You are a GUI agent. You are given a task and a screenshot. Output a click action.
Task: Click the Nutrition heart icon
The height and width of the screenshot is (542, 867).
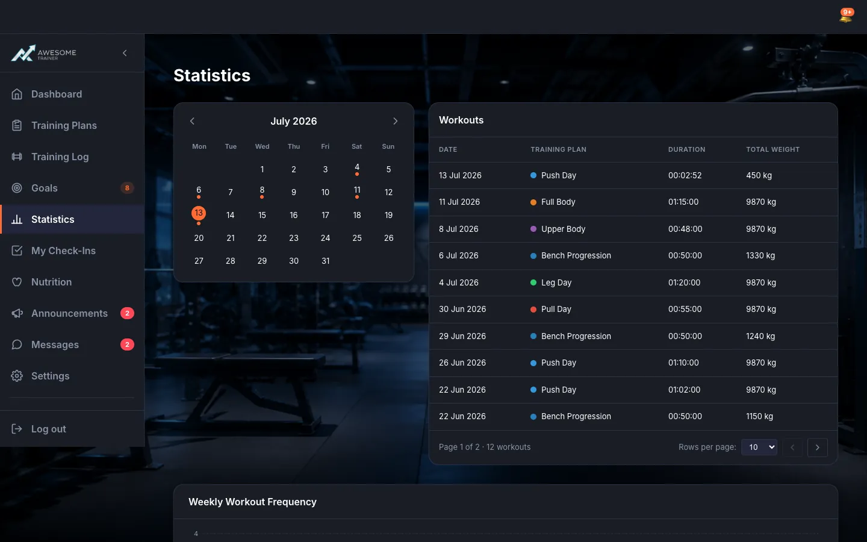pyautogui.click(x=17, y=282)
